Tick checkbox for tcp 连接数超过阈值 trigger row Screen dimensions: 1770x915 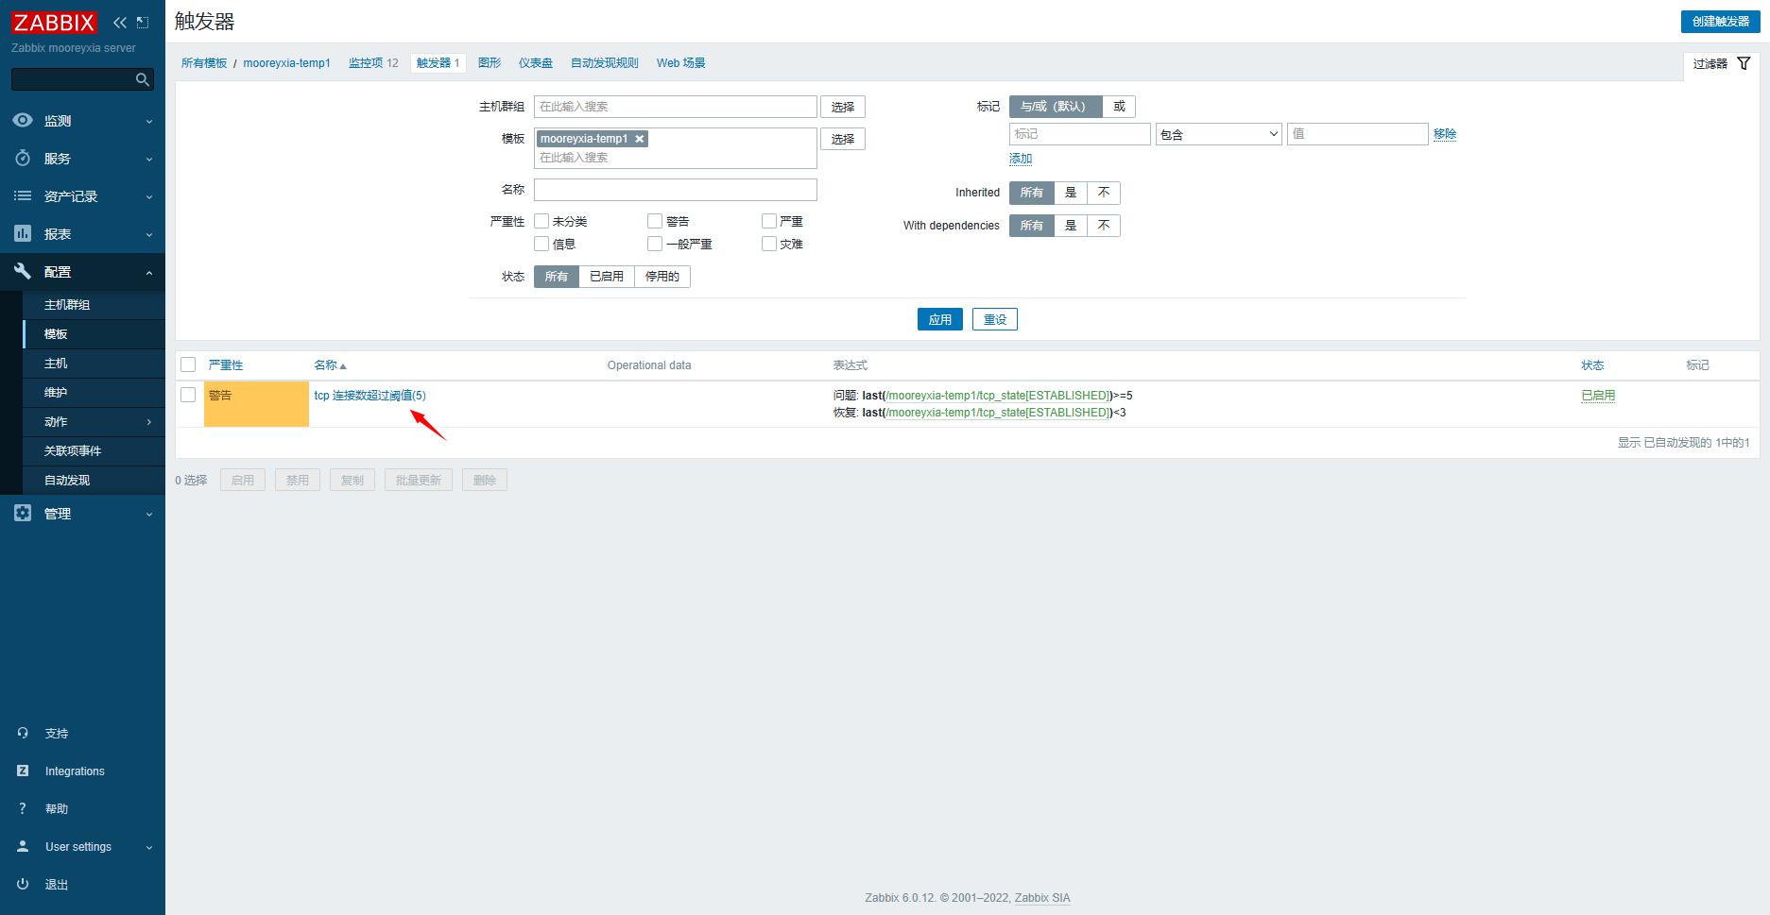(188, 395)
